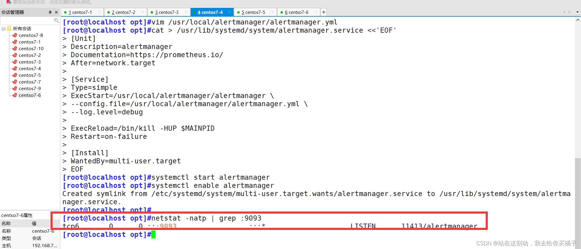The width and height of the screenshot is (581, 249).
Task: Open session centos7-3 in tree
Action: pos(29,62)
